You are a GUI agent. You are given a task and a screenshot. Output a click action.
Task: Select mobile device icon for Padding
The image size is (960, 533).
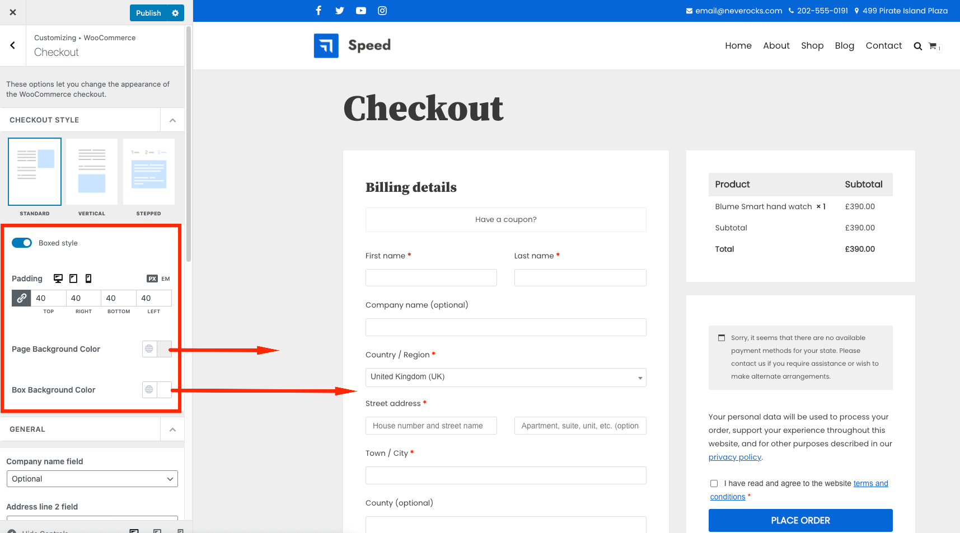coord(88,279)
